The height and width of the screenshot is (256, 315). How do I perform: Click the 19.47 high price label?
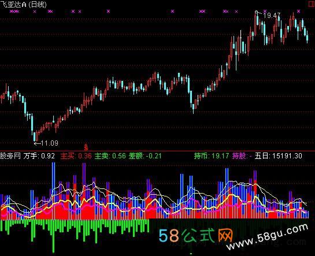(x=272, y=16)
